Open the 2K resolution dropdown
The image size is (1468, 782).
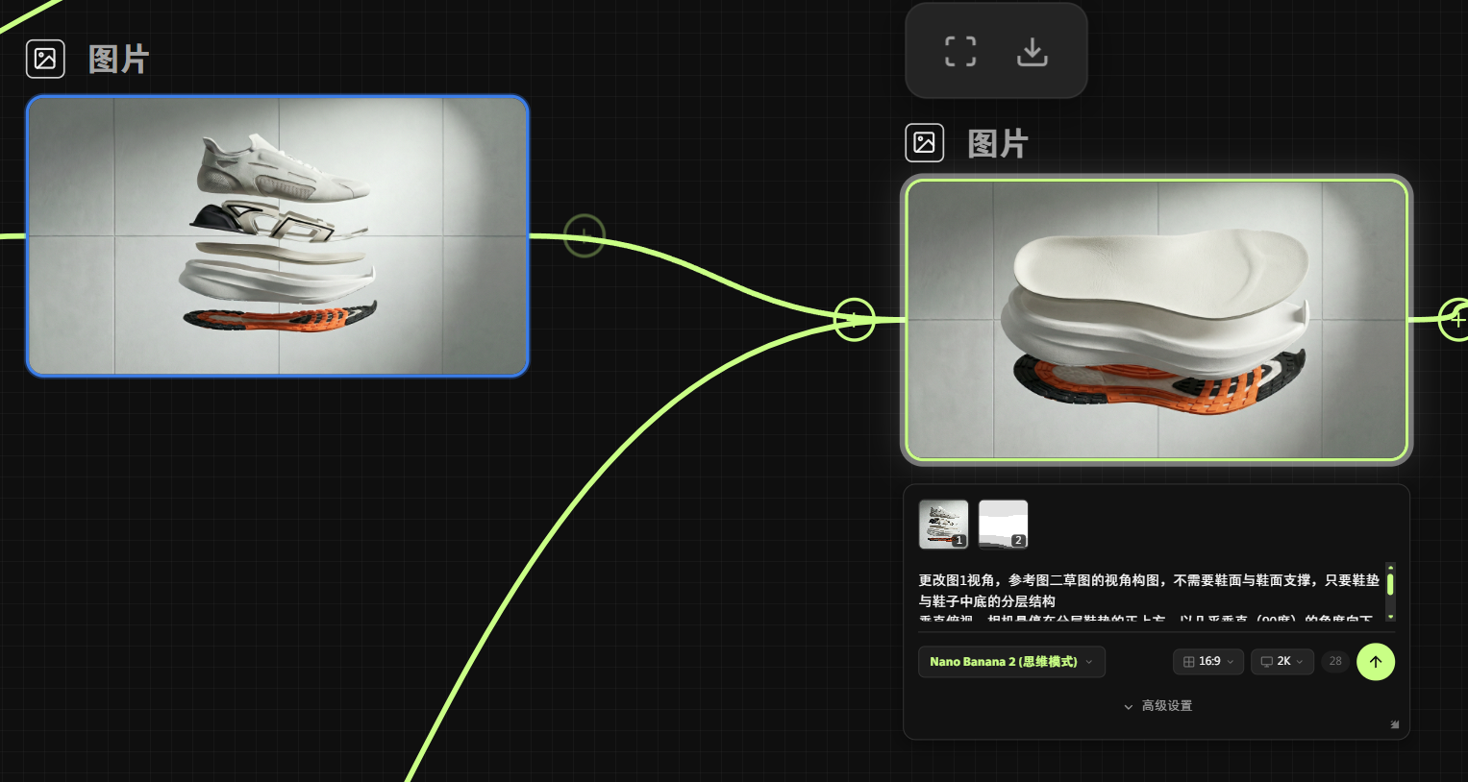point(1281,662)
